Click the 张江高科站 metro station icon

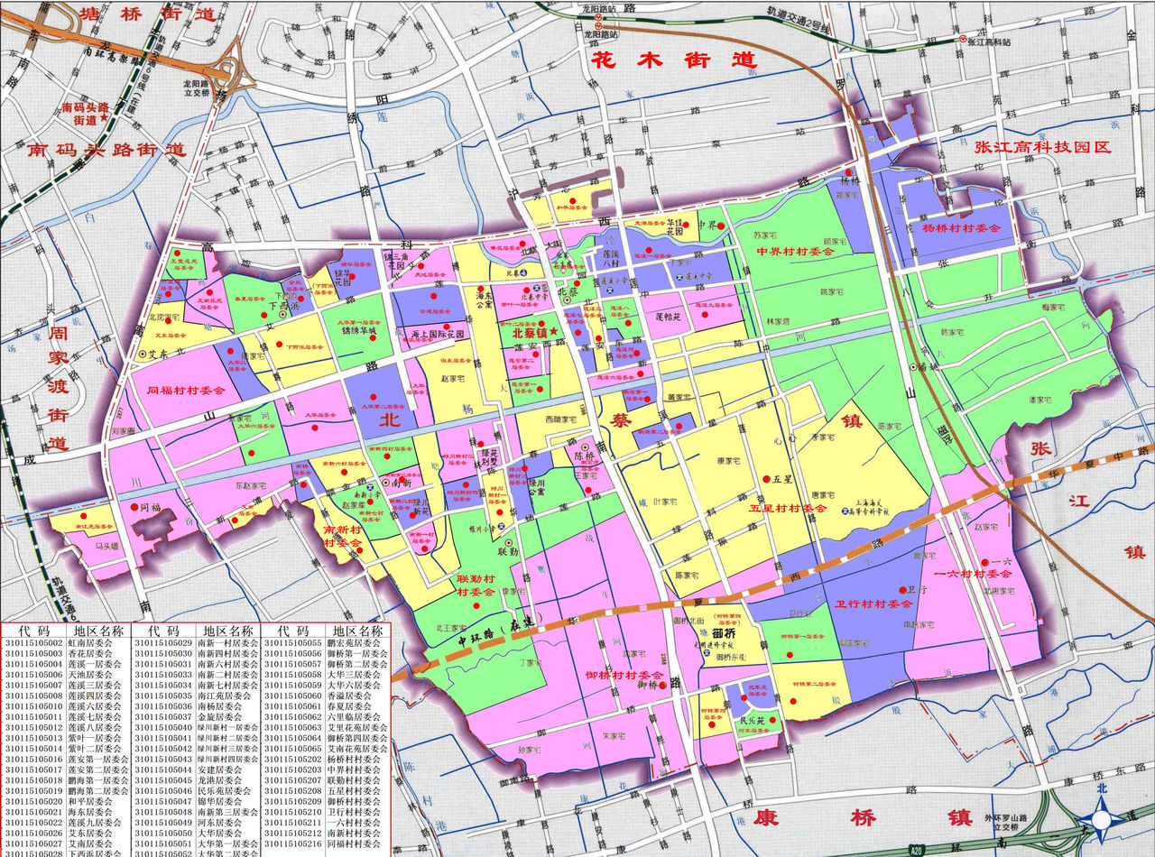pos(963,40)
